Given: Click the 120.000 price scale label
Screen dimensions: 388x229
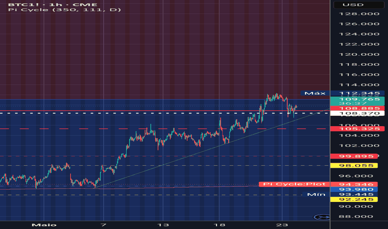Looking at the screenshot, I should (x=359, y=55).
